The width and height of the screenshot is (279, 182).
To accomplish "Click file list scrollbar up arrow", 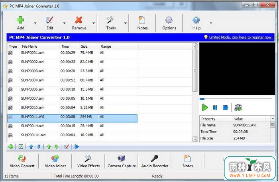I will click(195, 46).
